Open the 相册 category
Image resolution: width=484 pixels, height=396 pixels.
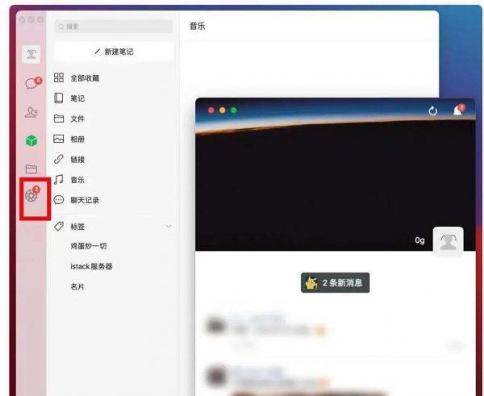click(77, 139)
